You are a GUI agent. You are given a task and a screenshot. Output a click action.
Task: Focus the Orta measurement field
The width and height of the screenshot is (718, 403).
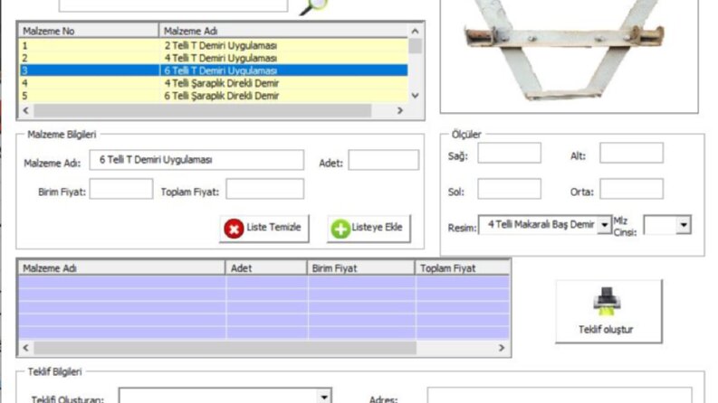631,189
